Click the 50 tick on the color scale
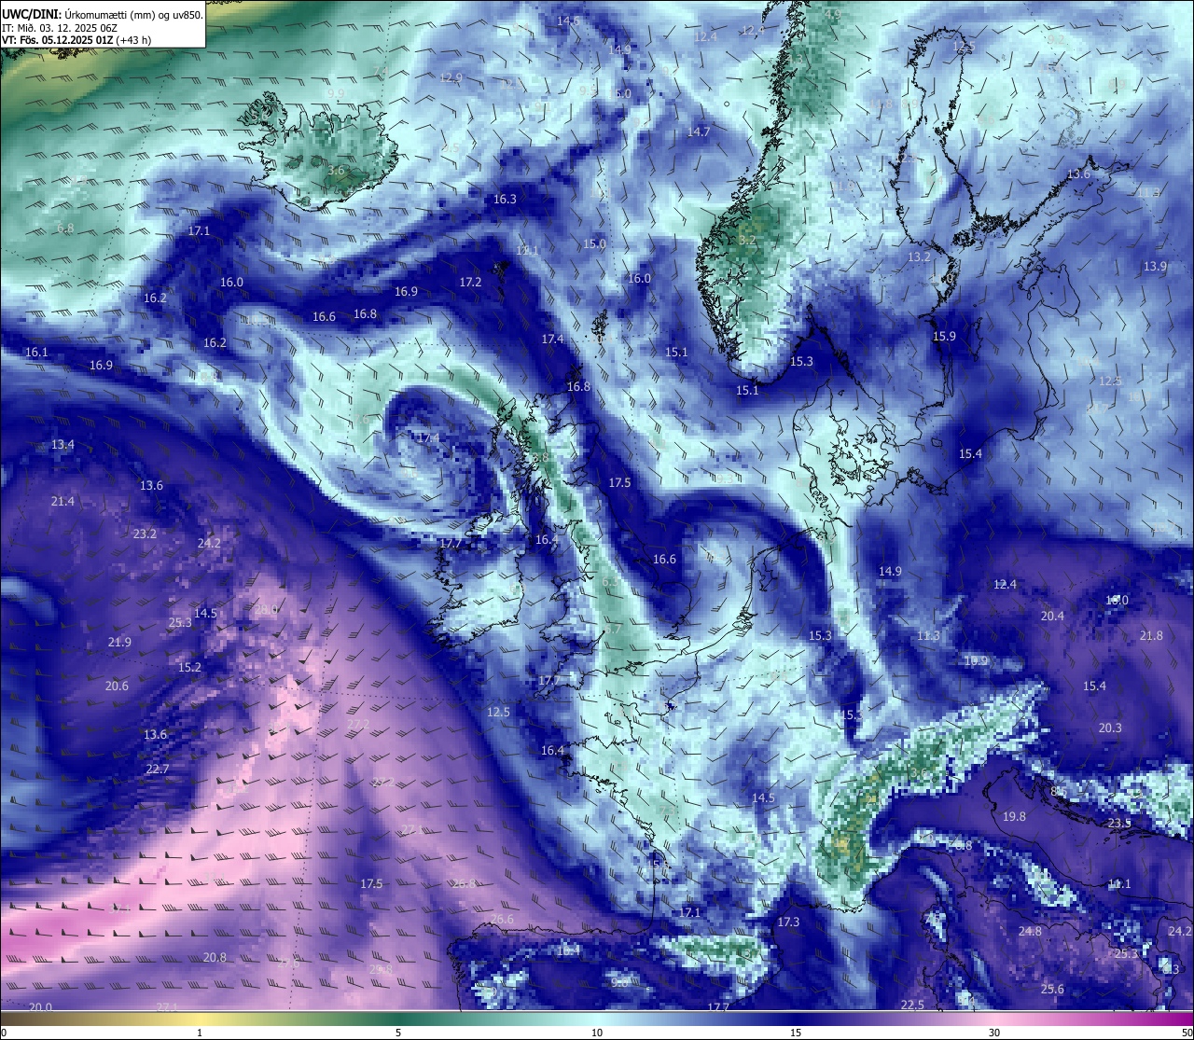Screen dimensions: 1194x1040 [x=1187, y=1033]
